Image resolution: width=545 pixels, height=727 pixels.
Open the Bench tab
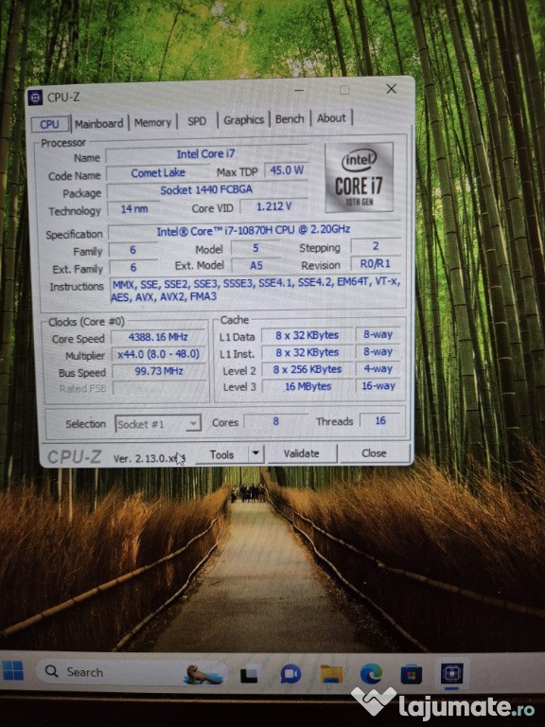coord(290,118)
